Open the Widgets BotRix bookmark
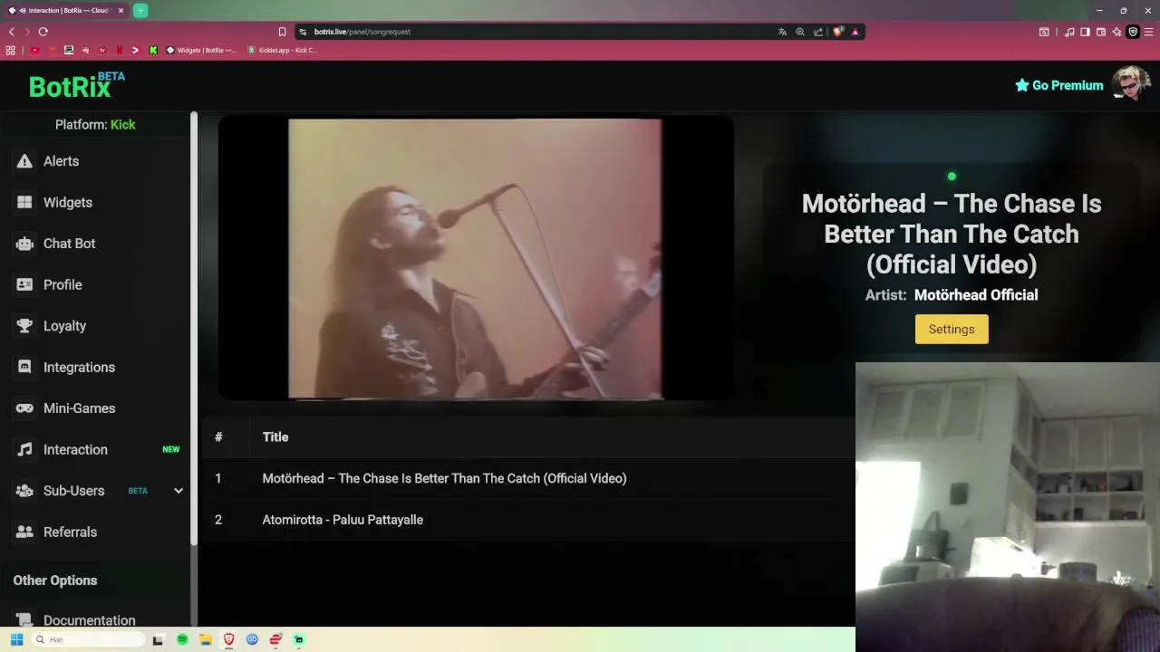Viewport: 1160px width, 652px height. tap(200, 50)
